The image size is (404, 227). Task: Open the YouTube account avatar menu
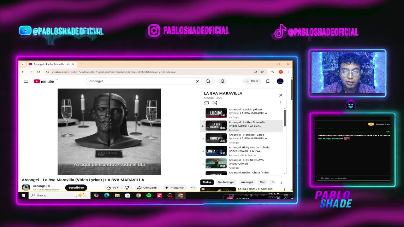[x=280, y=81]
